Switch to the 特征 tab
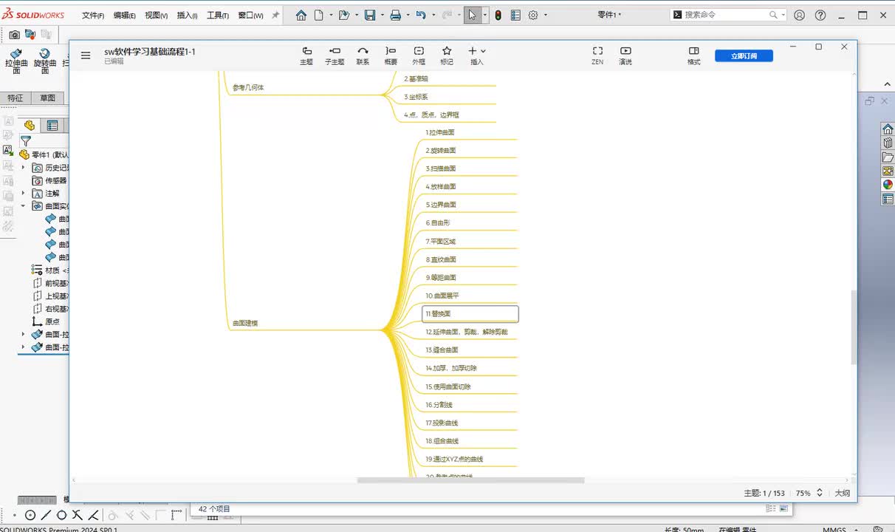The height and width of the screenshot is (532, 895). [16, 98]
